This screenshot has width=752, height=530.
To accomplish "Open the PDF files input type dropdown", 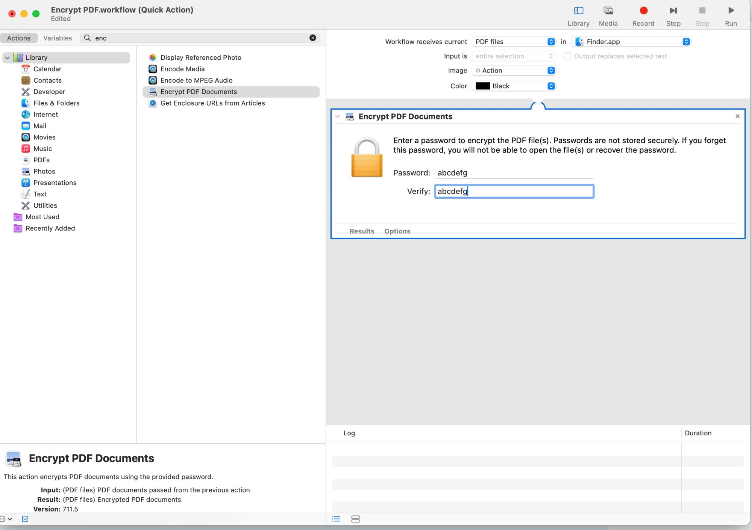I will pos(514,42).
